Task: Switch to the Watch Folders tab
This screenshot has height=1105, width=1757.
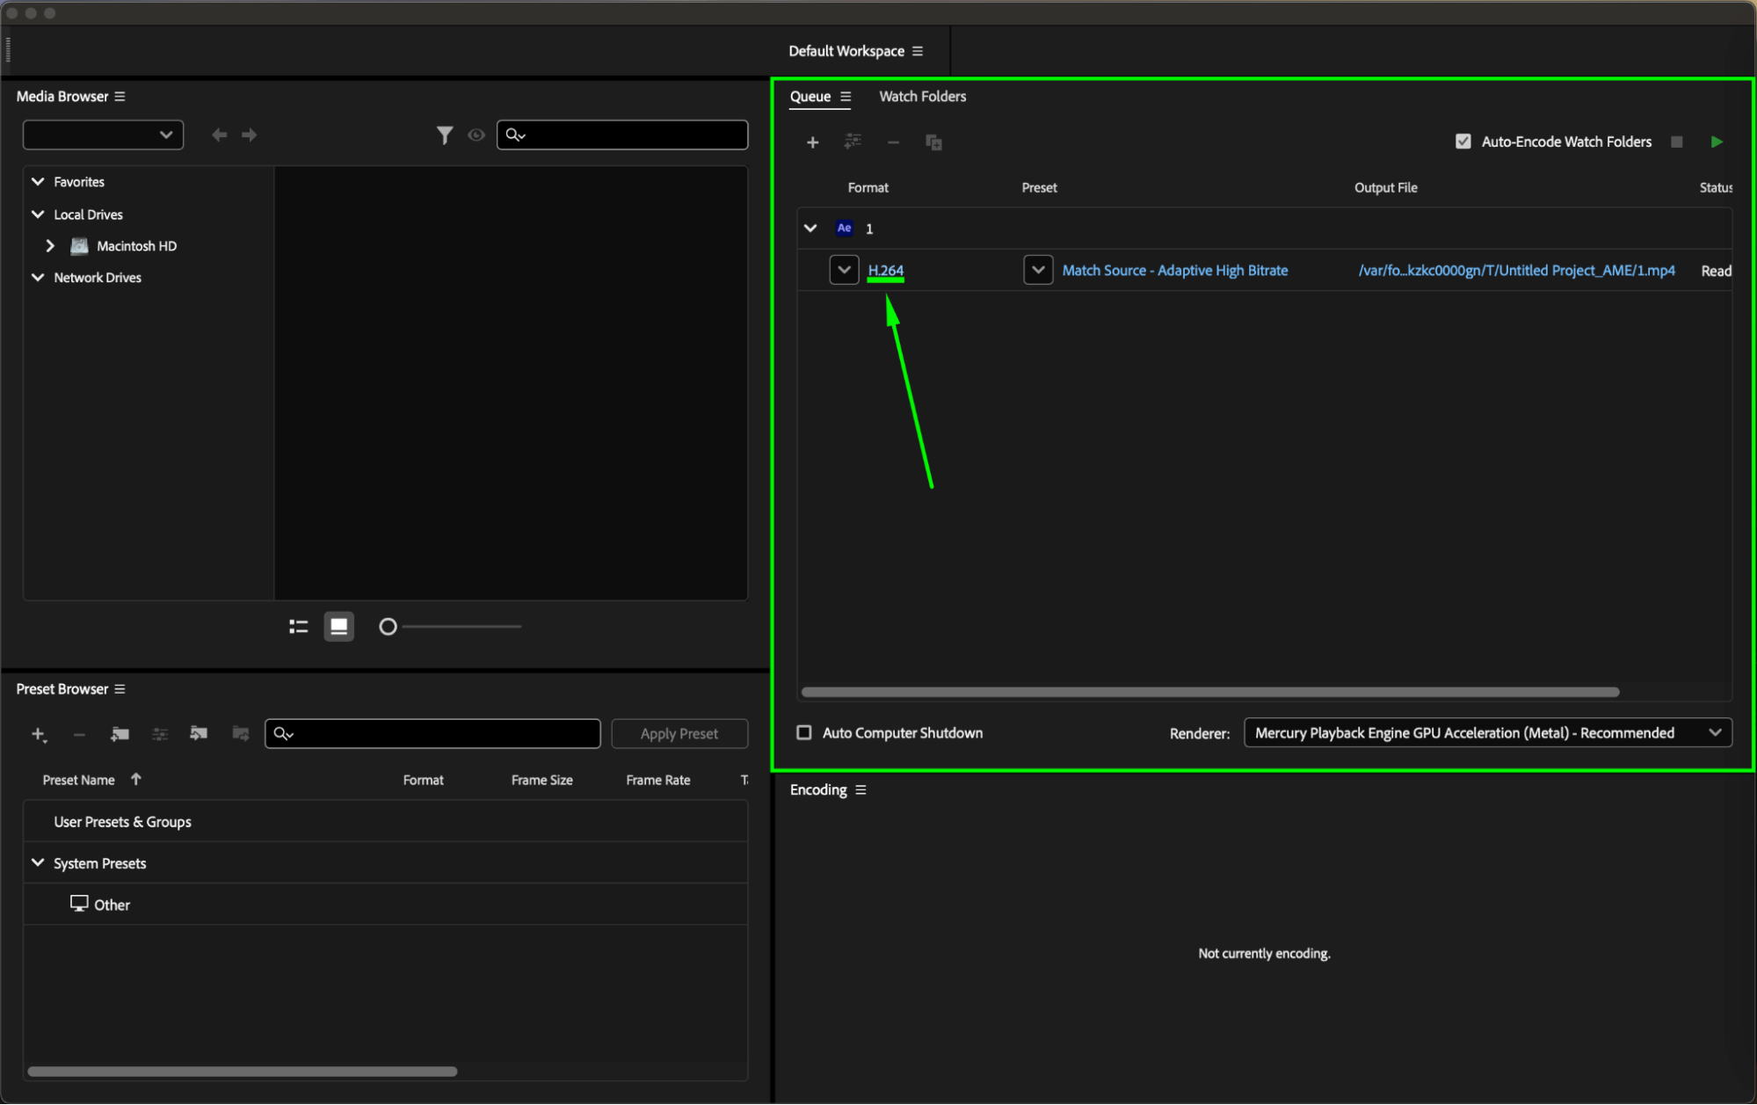Action: point(922,97)
